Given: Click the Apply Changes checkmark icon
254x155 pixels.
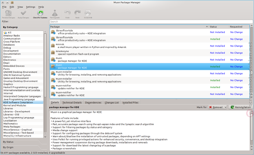Looking at the screenshot, I should coord(23,13).
